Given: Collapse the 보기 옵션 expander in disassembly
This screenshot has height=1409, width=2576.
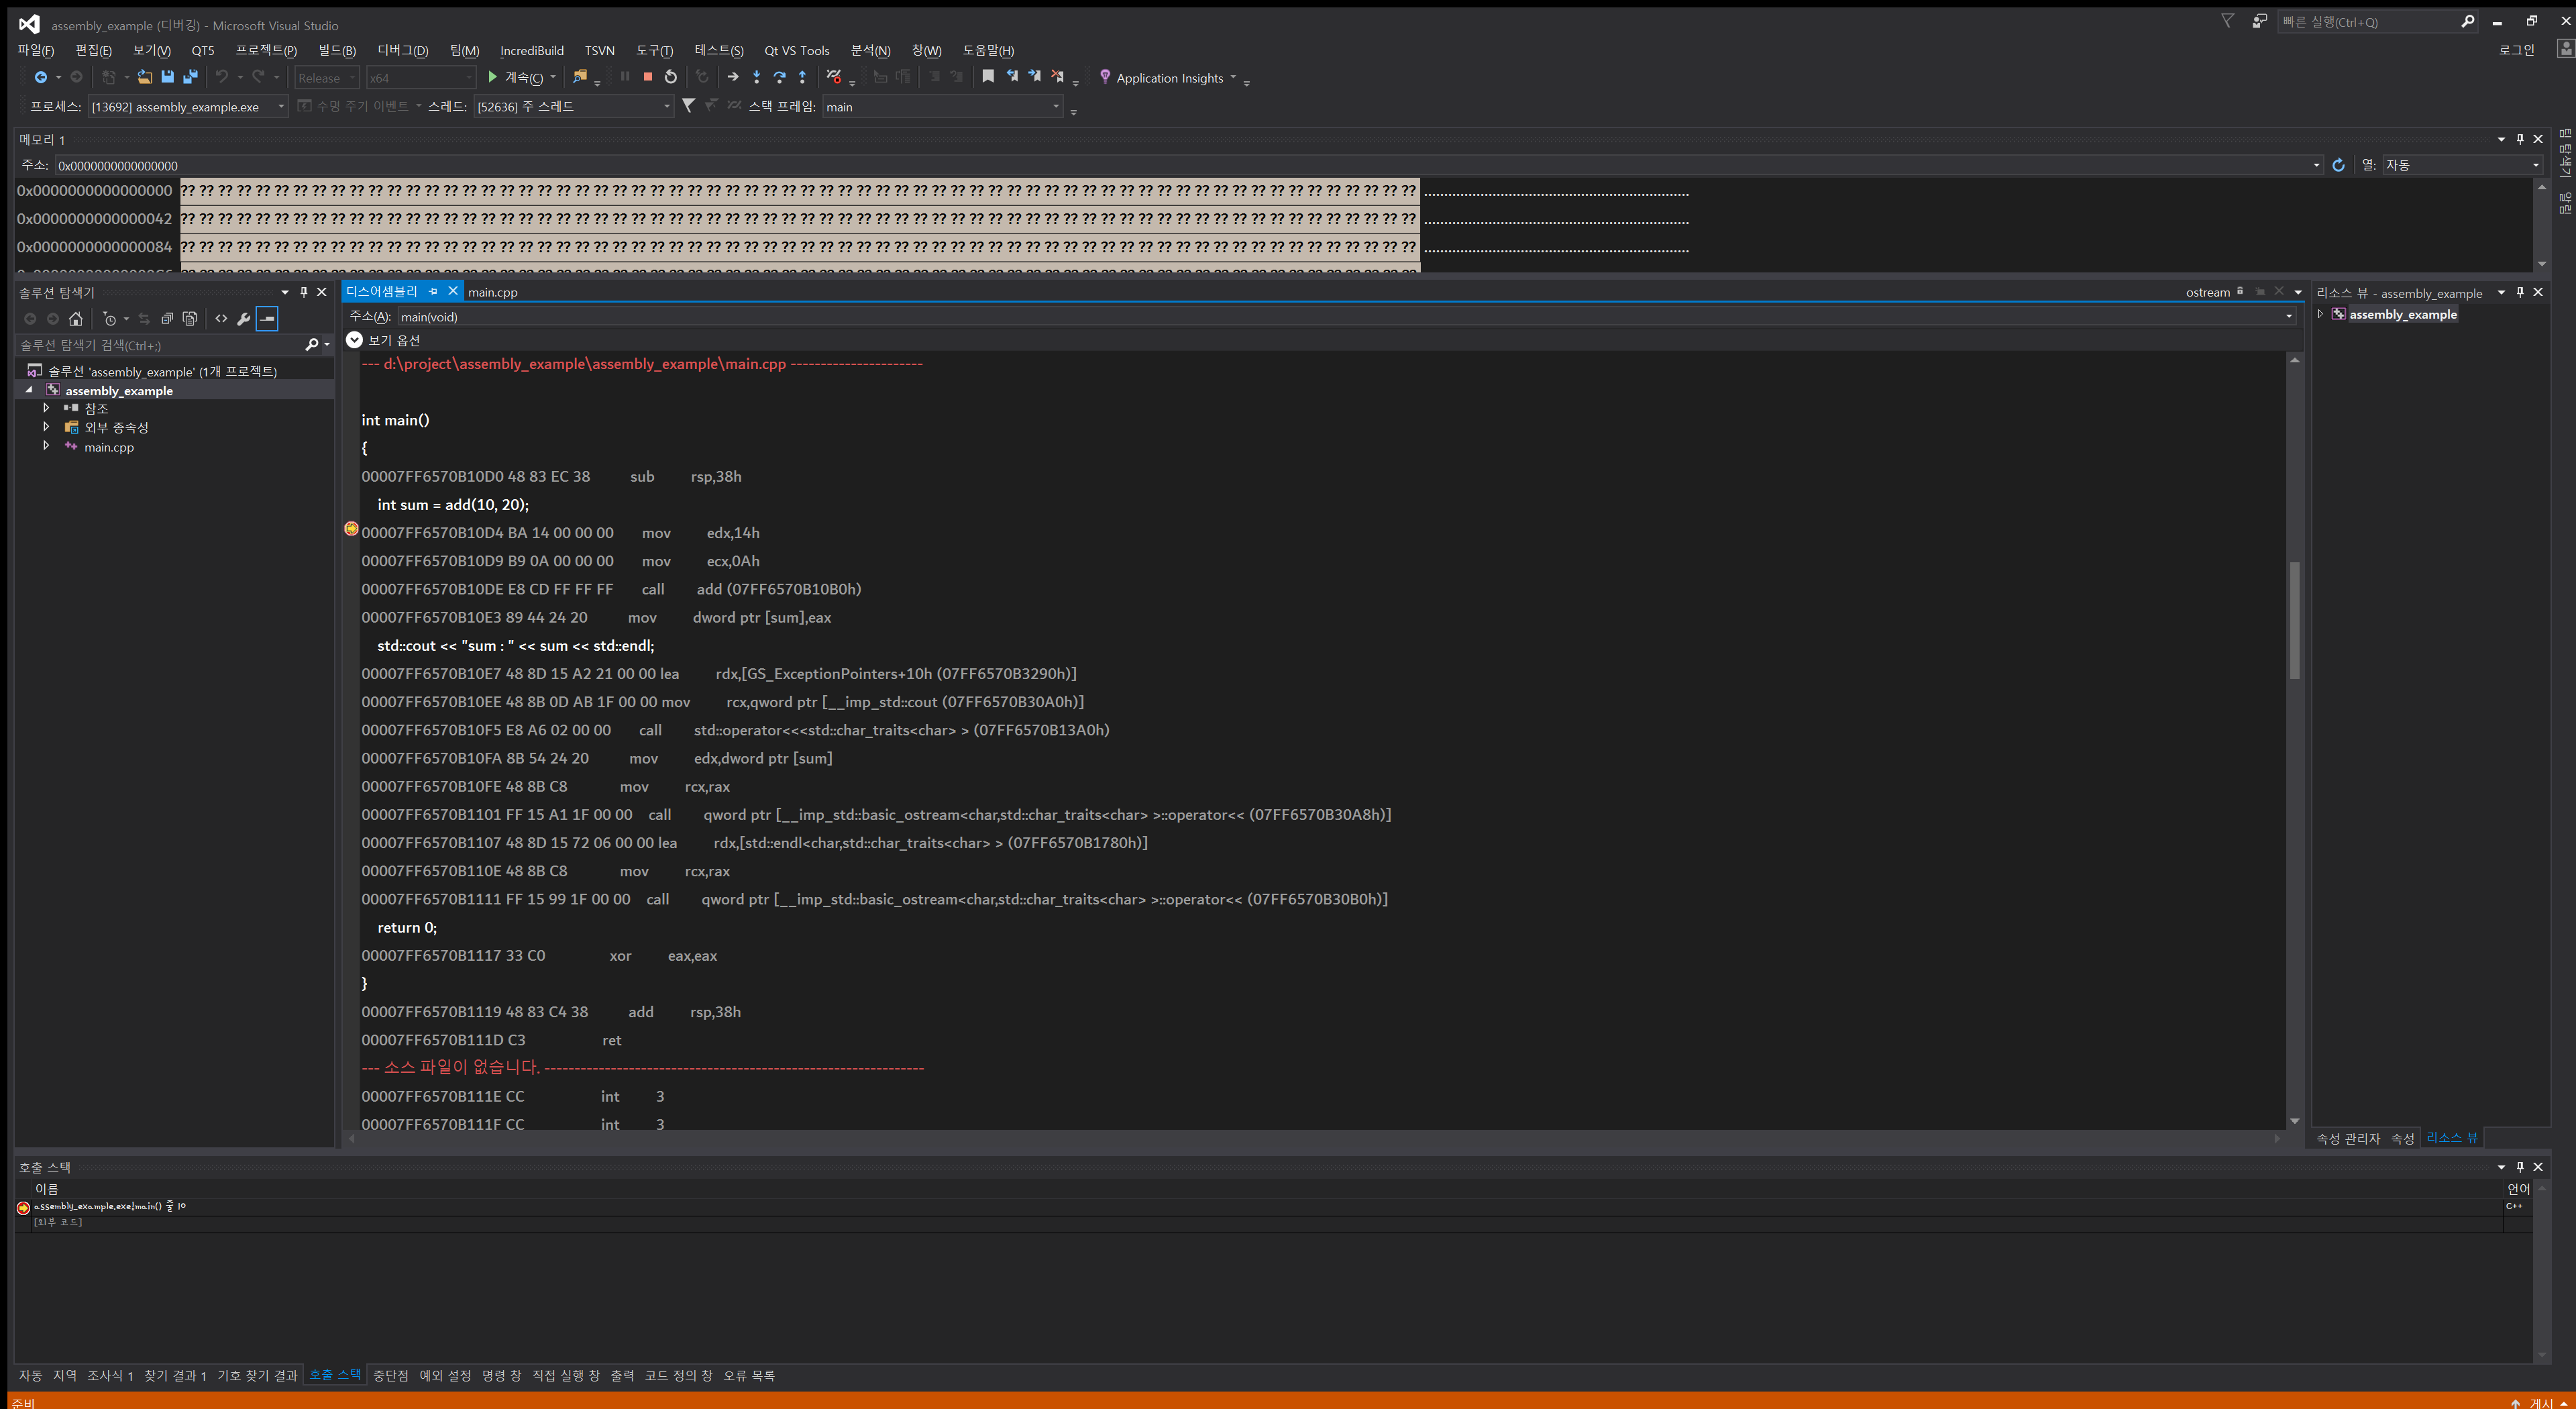Looking at the screenshot, I should pos(354,339).
